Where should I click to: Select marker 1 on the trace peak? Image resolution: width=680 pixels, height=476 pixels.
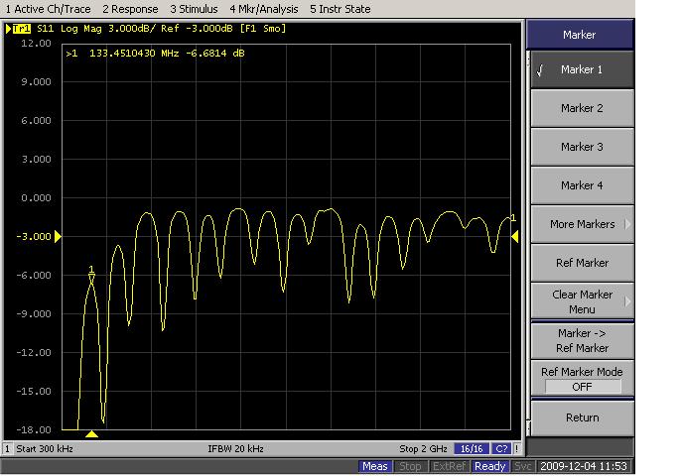tap(91, 275)
